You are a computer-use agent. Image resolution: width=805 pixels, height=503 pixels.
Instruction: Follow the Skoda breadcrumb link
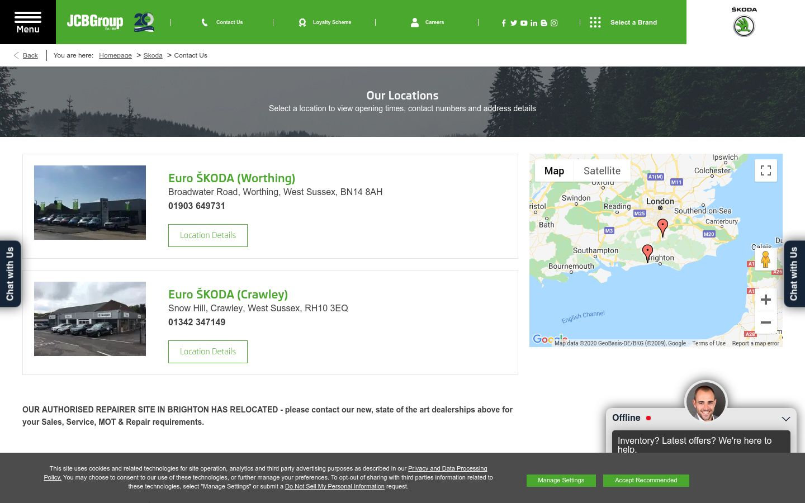[x=153, y=55]
